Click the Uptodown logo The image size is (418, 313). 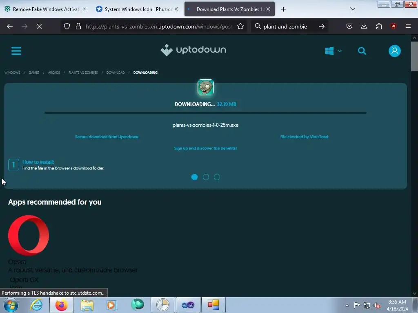[x=193, y=50]
